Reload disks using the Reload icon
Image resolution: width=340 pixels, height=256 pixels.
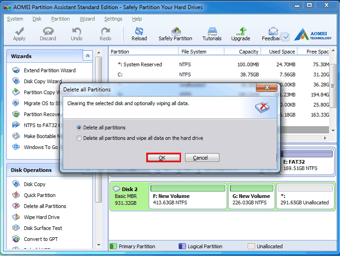click(x=139, y=32)
